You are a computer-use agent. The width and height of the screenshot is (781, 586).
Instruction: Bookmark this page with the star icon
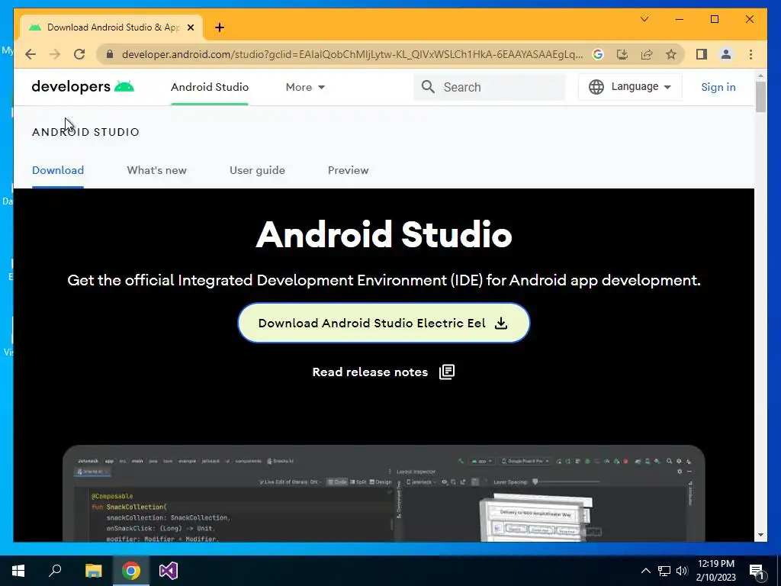coord(671,54)
